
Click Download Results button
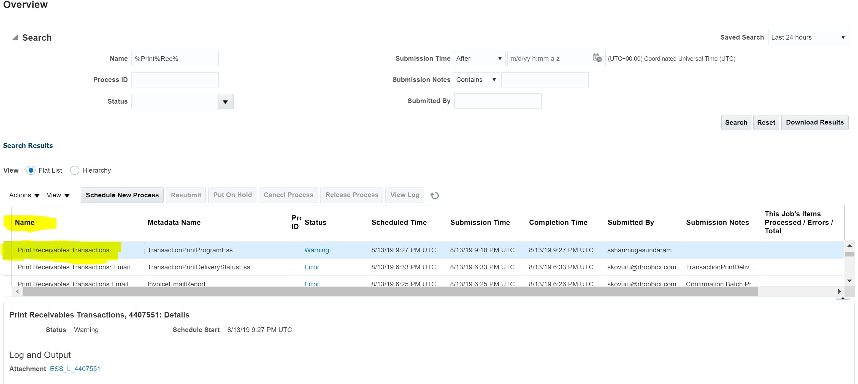[x=815, y=122]
